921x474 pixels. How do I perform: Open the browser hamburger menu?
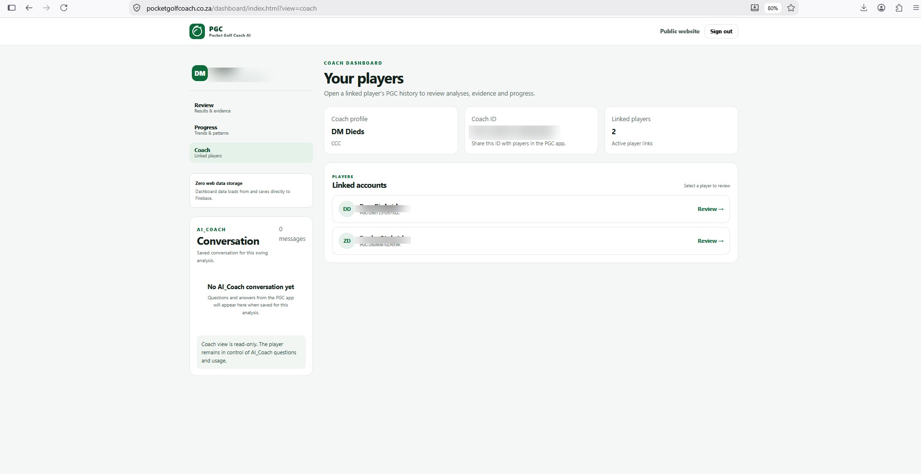click(x=916, y=8)
